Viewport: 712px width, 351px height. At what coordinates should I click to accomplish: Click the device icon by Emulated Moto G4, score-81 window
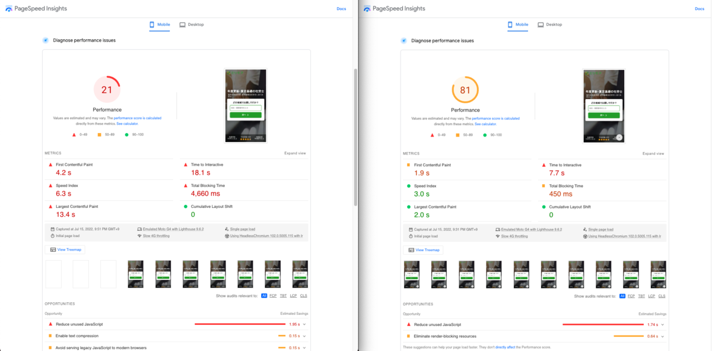[498, 229]
